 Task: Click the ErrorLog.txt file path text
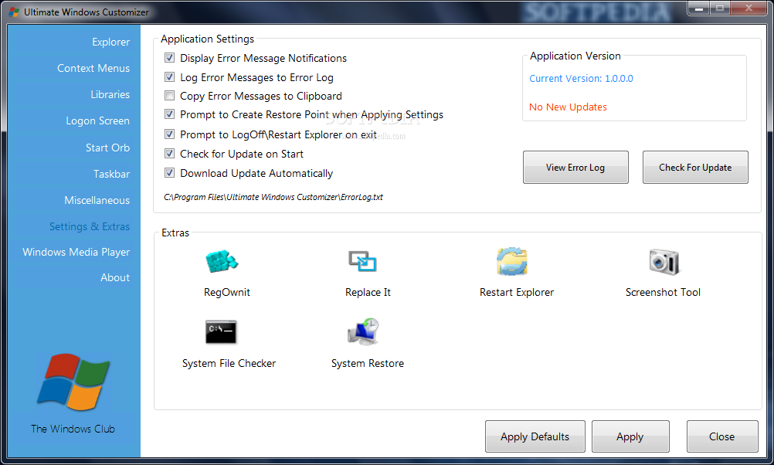tap(273, 197)
